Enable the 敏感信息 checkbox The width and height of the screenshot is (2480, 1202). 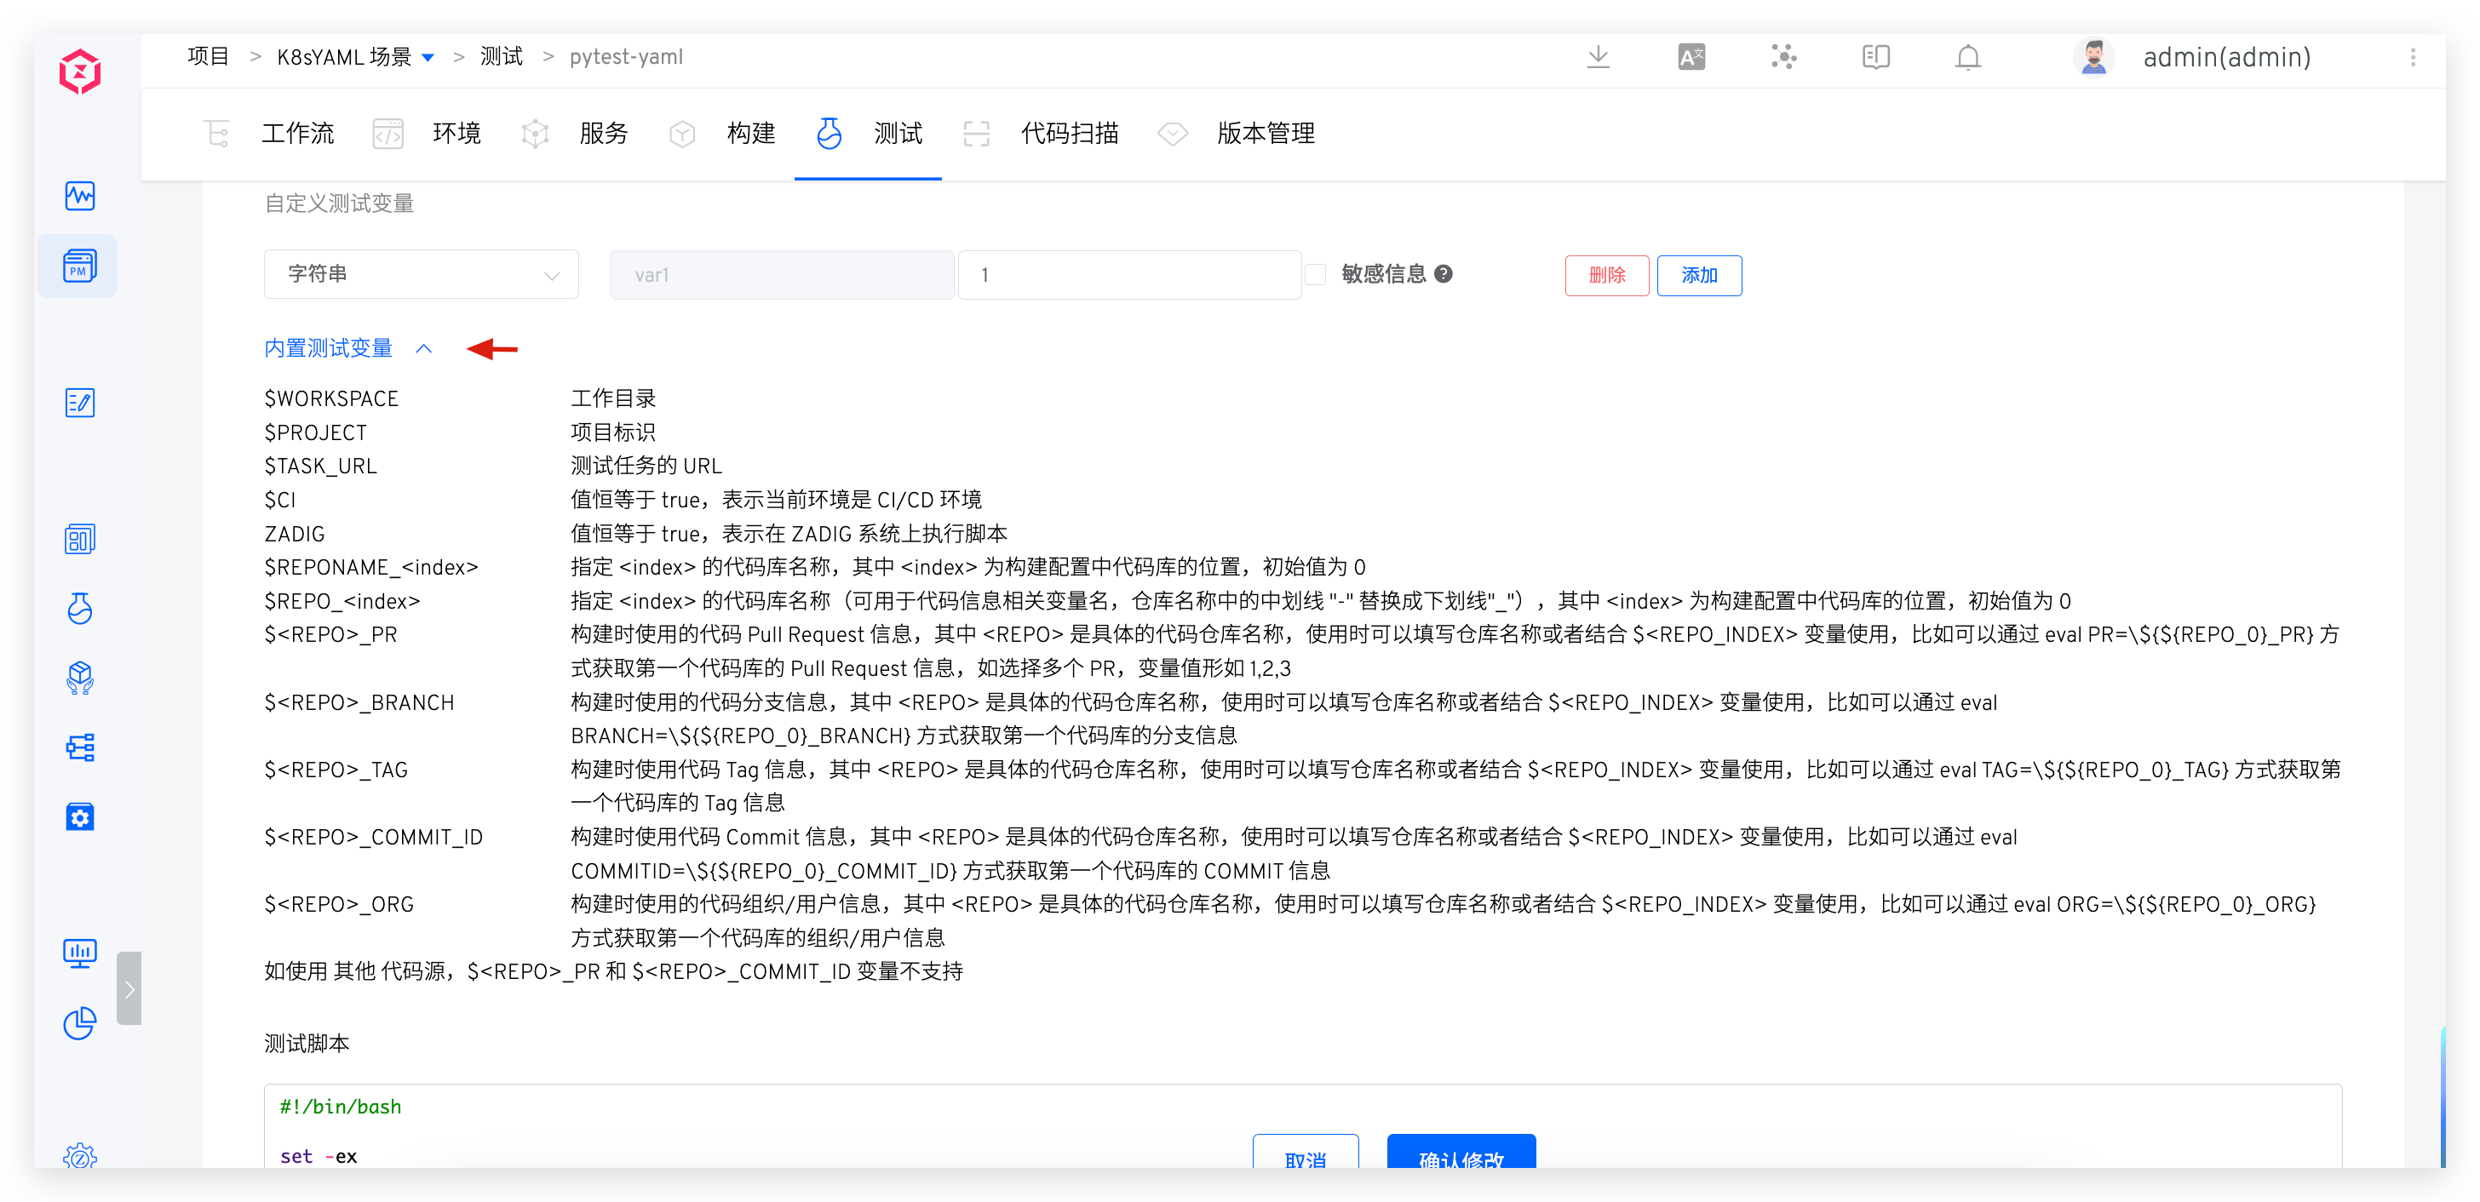tap(1315, 273)
